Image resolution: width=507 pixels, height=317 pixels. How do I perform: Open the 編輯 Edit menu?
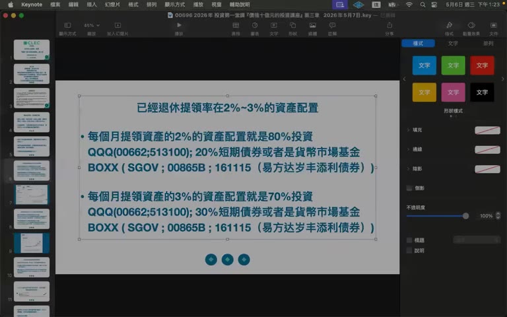click(x=73, y=5)
